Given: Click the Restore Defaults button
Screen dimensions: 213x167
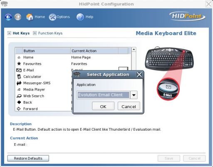Looking at the screenshot, I should [x=28, y=158].
